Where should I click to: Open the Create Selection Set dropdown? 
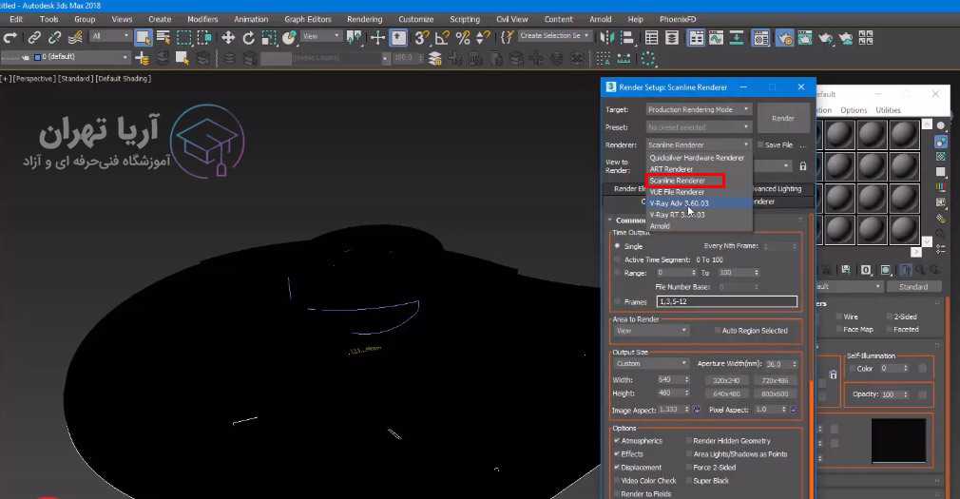[555, 35]
